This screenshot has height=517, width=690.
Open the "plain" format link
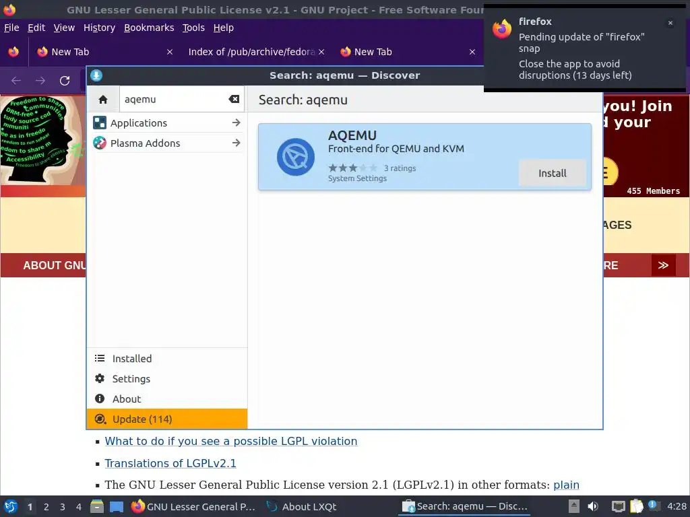click(x=566, y=485)
